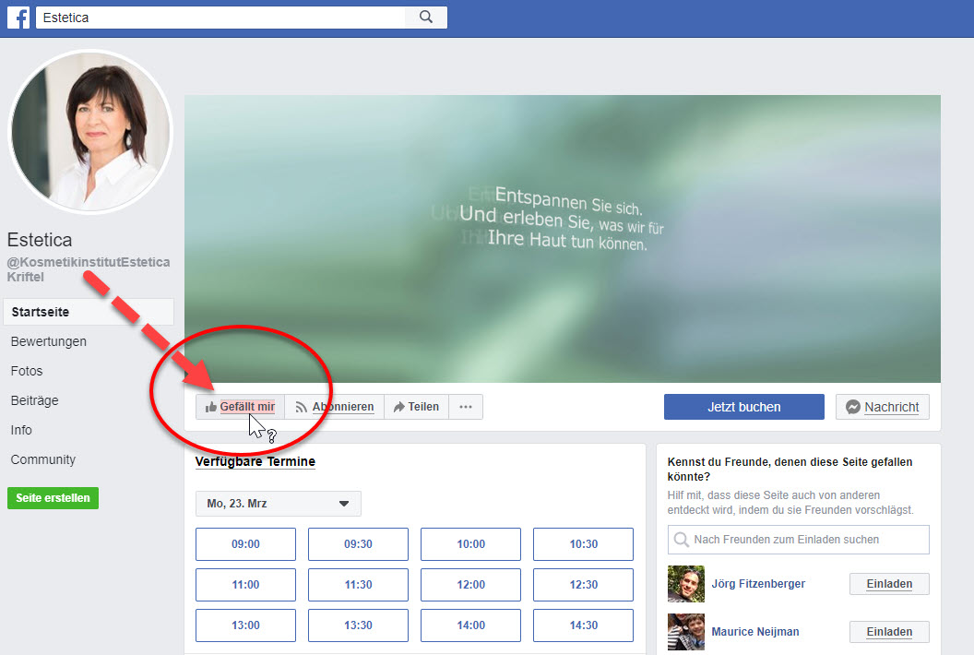Invite Jörg Fitzenberger with Einladen
The height and width of the screenshot is (655, 974).
pyautogui.click(x=889, y=584)
